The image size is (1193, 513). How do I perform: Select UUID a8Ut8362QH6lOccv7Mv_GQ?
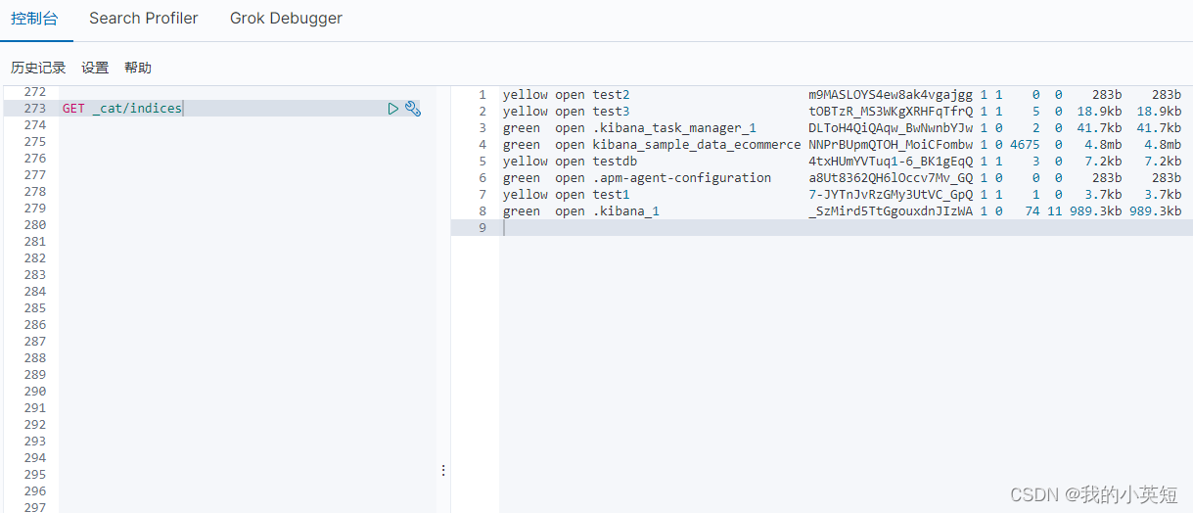pyautogui.click(x=891, y=178)
